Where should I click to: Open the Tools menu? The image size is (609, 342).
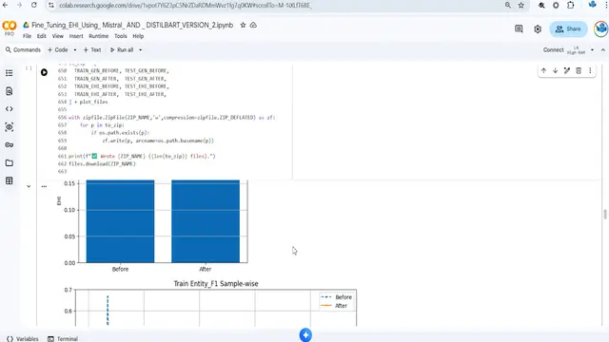tap(121, 36)
